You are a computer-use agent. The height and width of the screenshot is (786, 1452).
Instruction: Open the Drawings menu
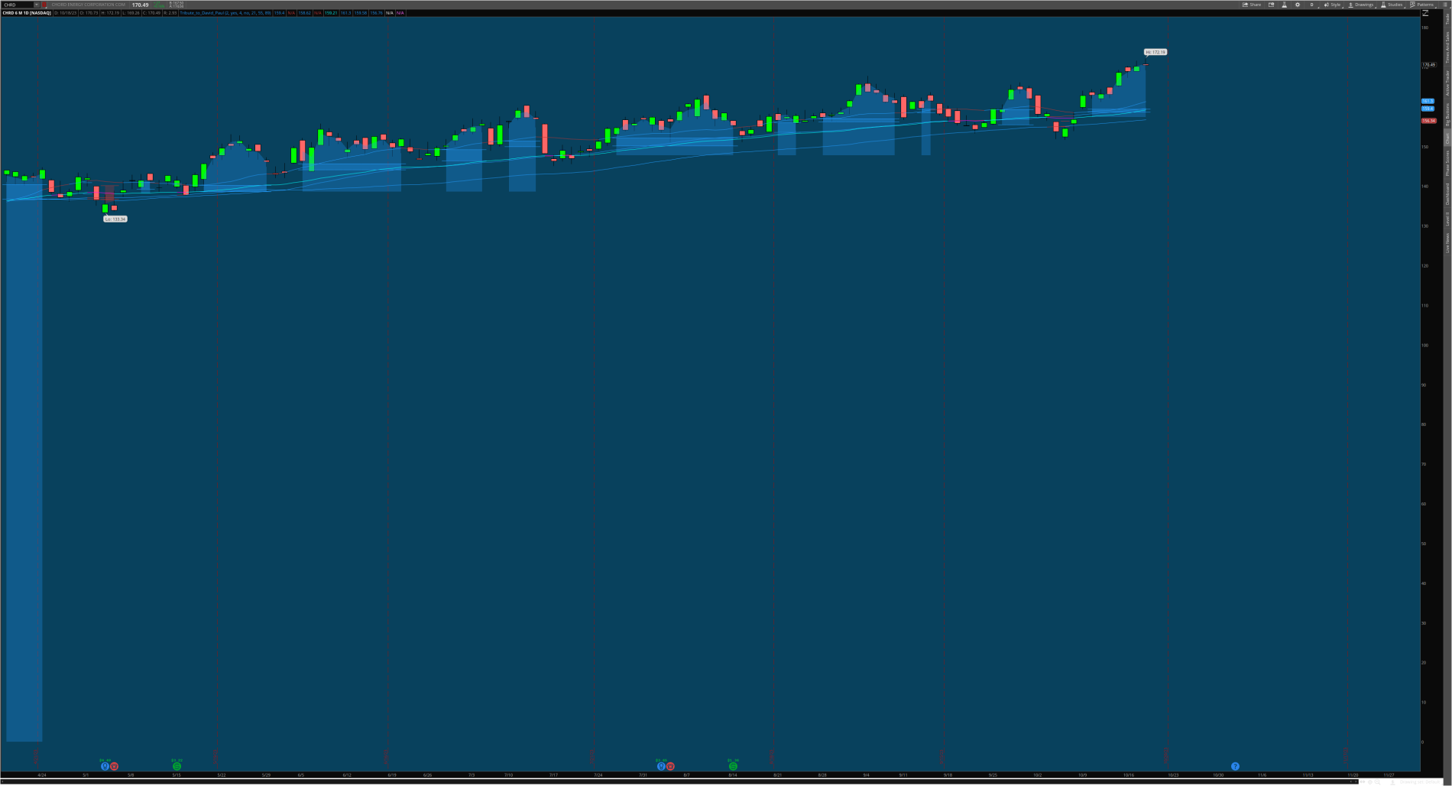point(1360,5)
